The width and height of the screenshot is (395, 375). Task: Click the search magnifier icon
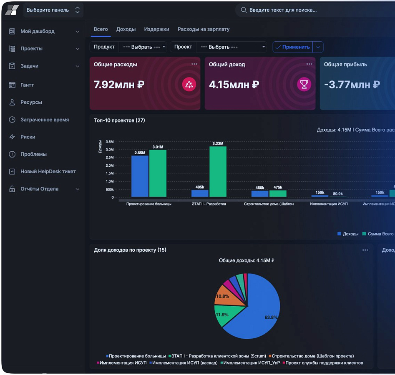point(243,10)
